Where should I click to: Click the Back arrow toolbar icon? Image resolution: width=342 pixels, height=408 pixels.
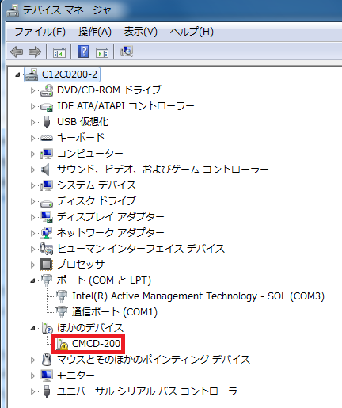[x=17, y=51]
